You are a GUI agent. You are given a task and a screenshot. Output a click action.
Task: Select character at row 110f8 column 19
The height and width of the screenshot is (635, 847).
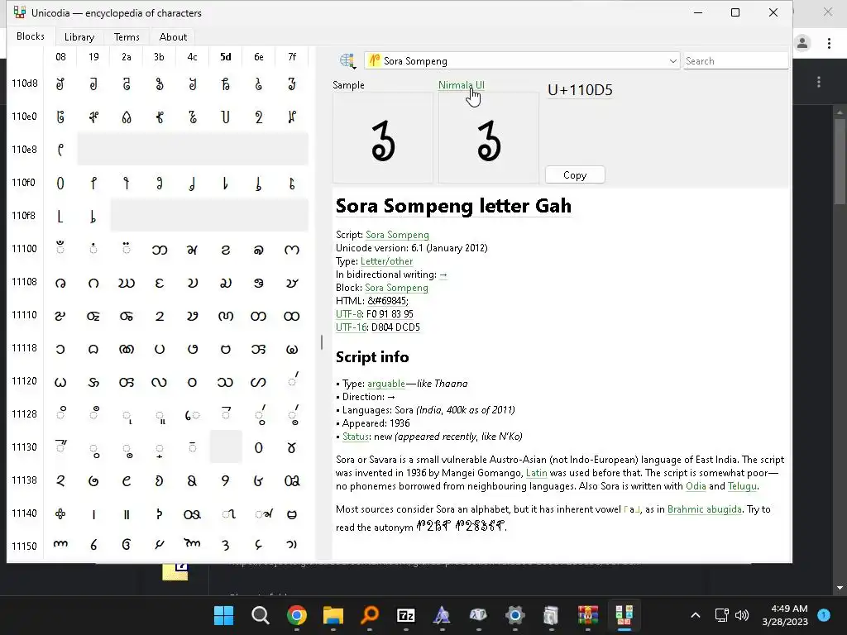coord(93,216)
